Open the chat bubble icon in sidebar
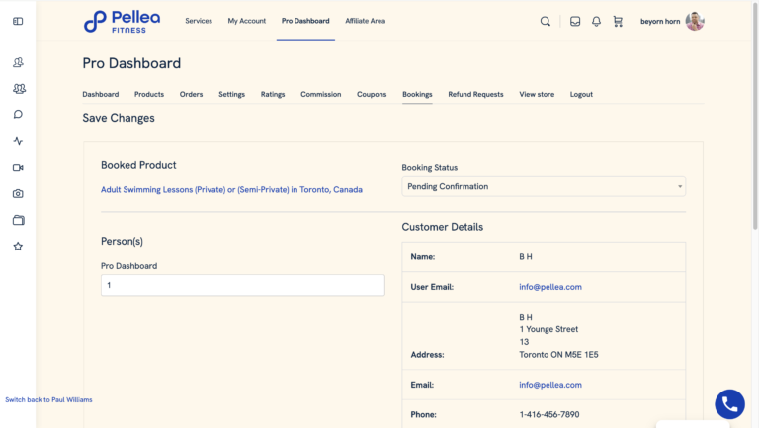The image size is (759, 428). coord(18,115)
